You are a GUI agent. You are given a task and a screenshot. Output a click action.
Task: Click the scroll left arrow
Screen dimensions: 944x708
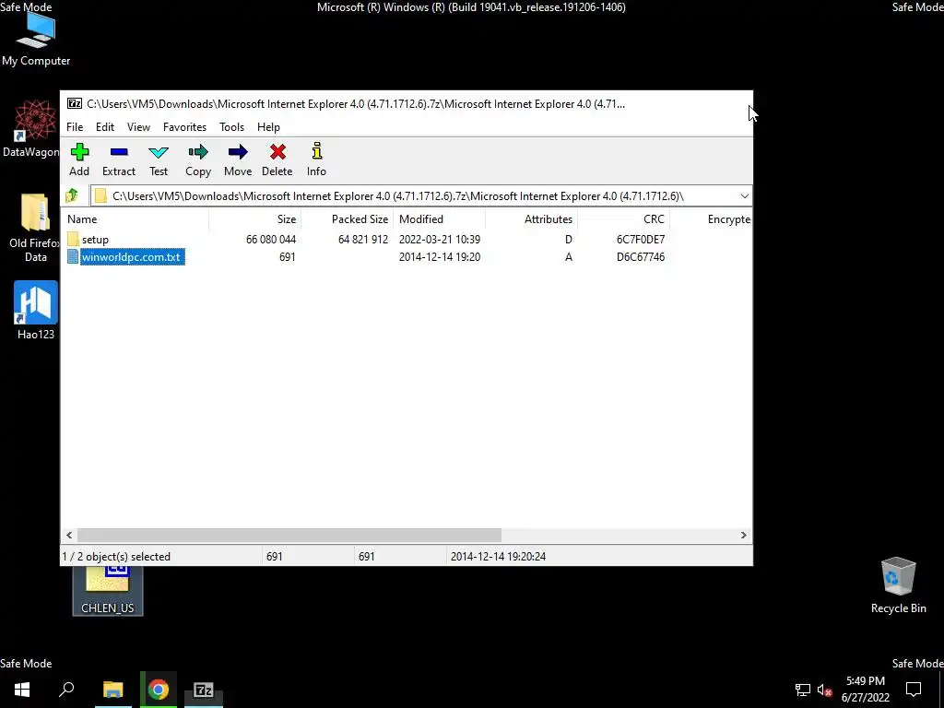click(69, 536)
